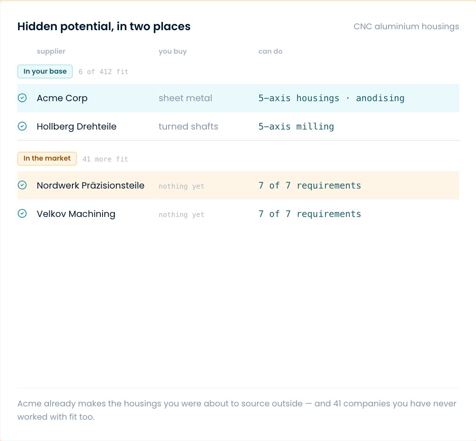Click the 'can do' column header
476x441 pixels.
(270, 51)
